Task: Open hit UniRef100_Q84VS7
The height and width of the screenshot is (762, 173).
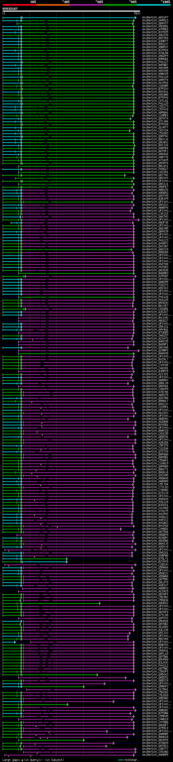Action: 155,23
